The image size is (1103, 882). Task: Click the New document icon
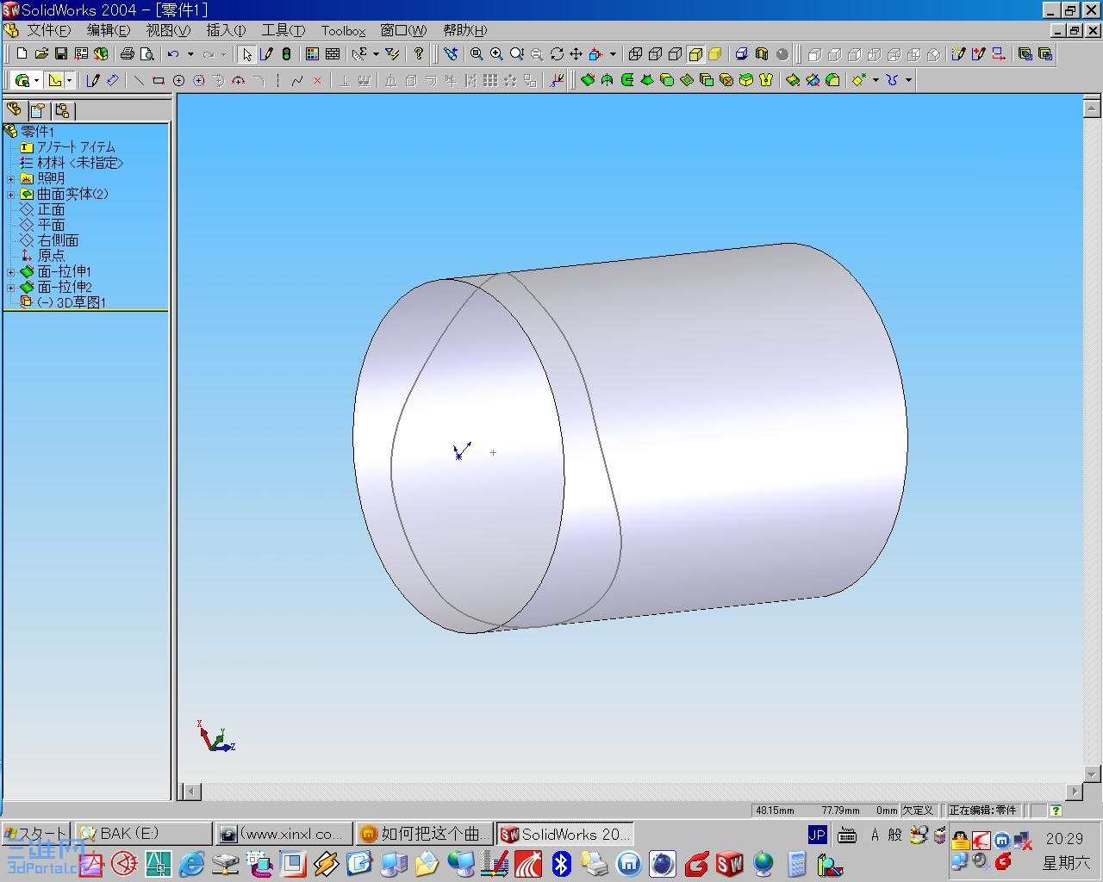(x=22, y=54)
